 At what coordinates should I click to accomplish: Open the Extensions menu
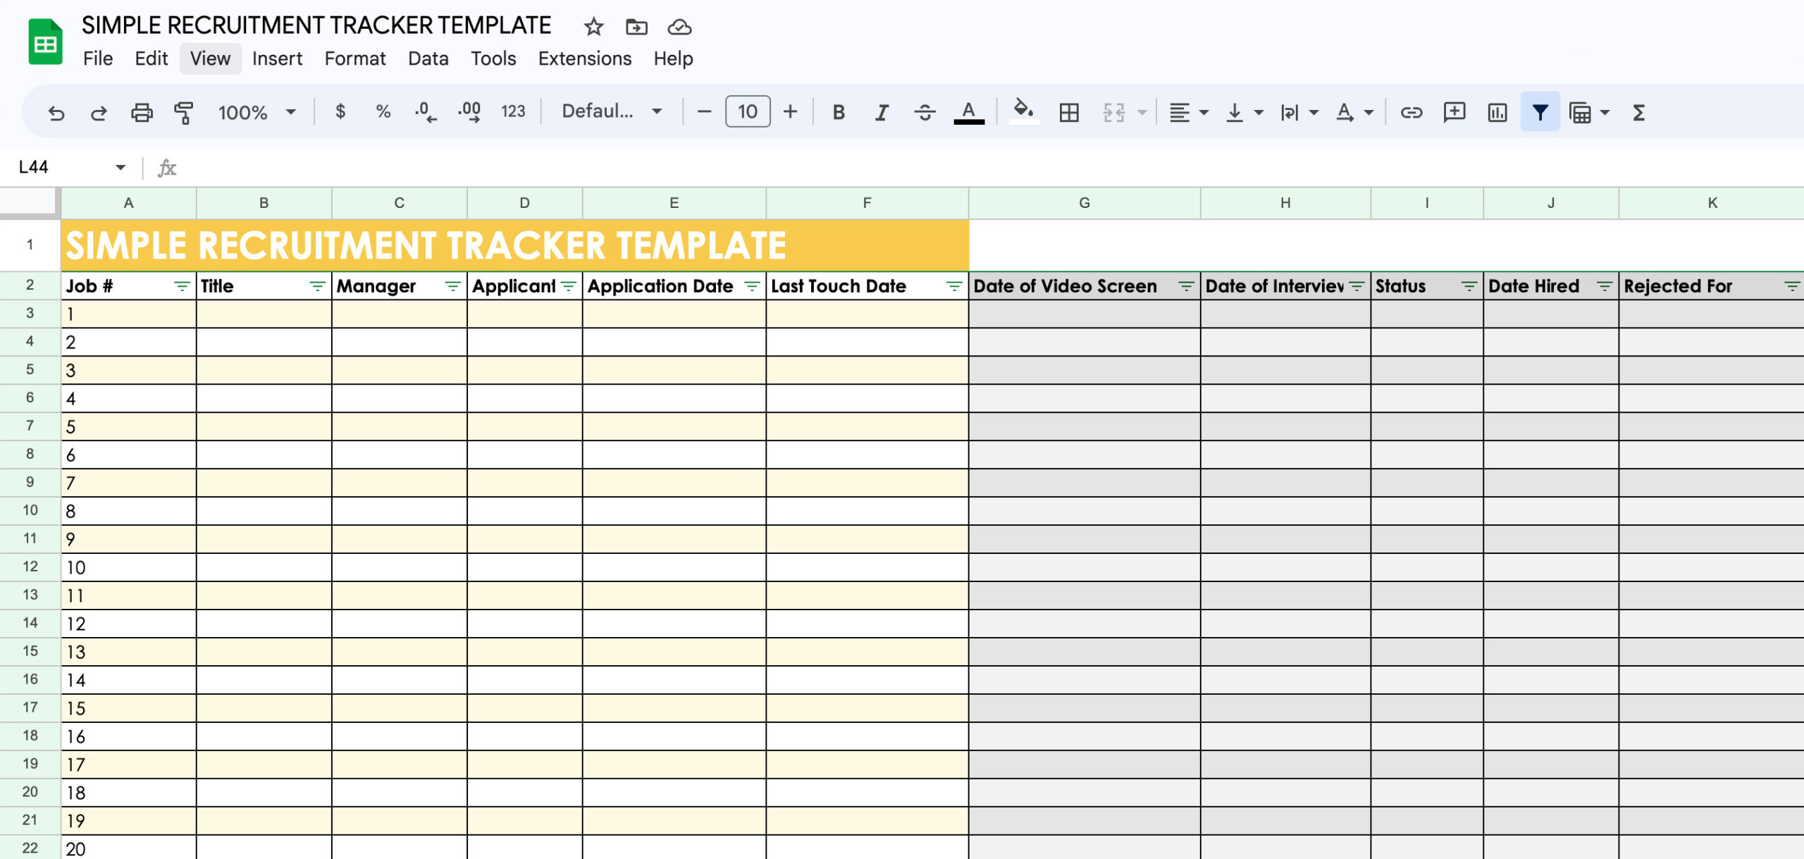click(x=585, y=58)
